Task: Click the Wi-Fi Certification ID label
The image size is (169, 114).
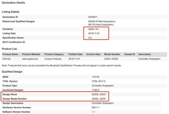Action: coord(14,42)
